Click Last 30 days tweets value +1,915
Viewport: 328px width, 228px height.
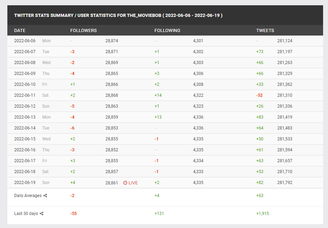[x=262, y=214]
